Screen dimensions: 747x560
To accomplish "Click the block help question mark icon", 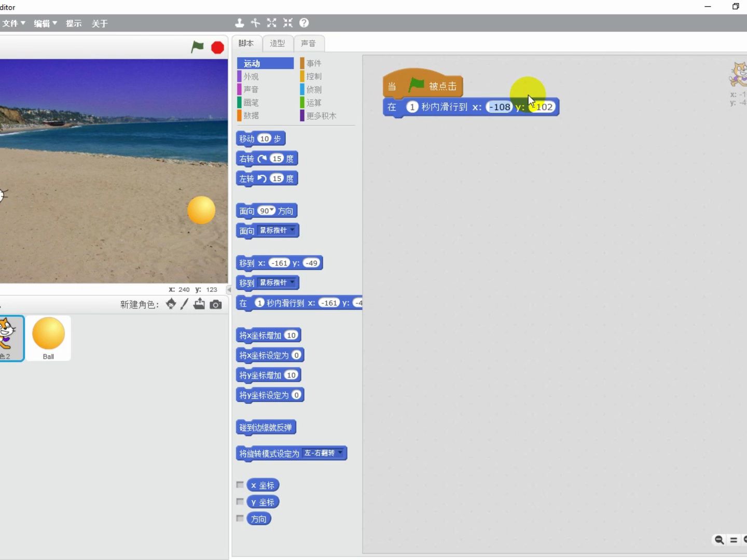I will pos(304,23).
